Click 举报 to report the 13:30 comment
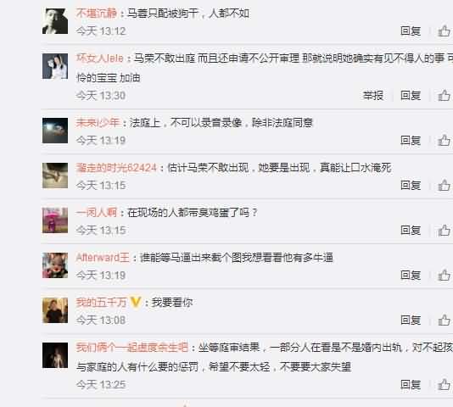Image resolution: width=453 pixels, height=407 pixels. coord(373,96)
